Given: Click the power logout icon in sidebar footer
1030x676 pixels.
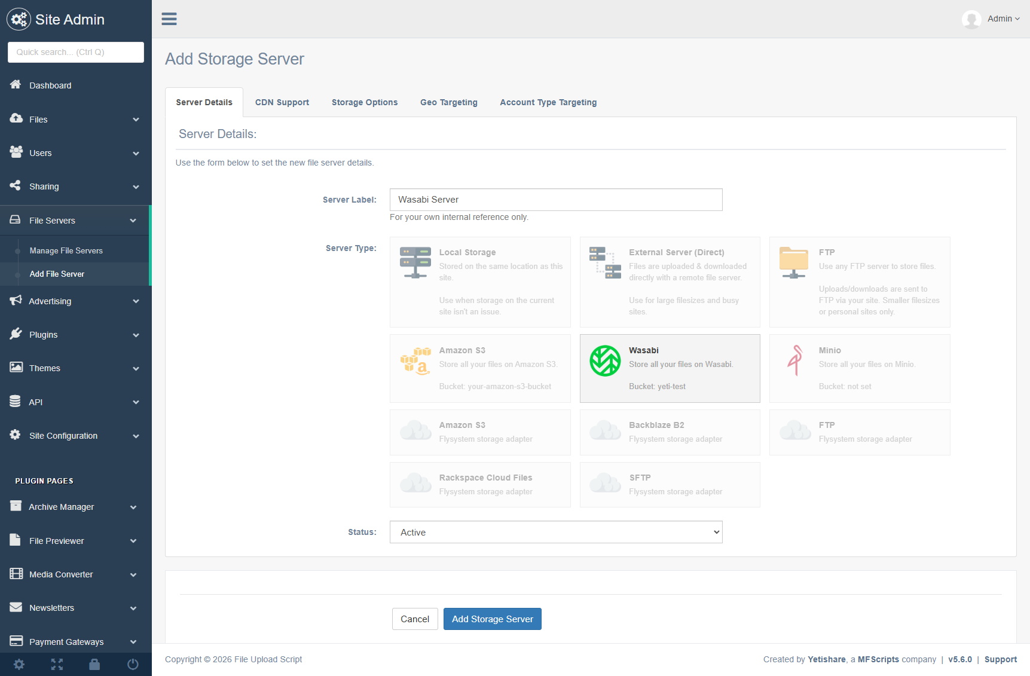Looking at the screenshot, I should click(x=133, y=664).
